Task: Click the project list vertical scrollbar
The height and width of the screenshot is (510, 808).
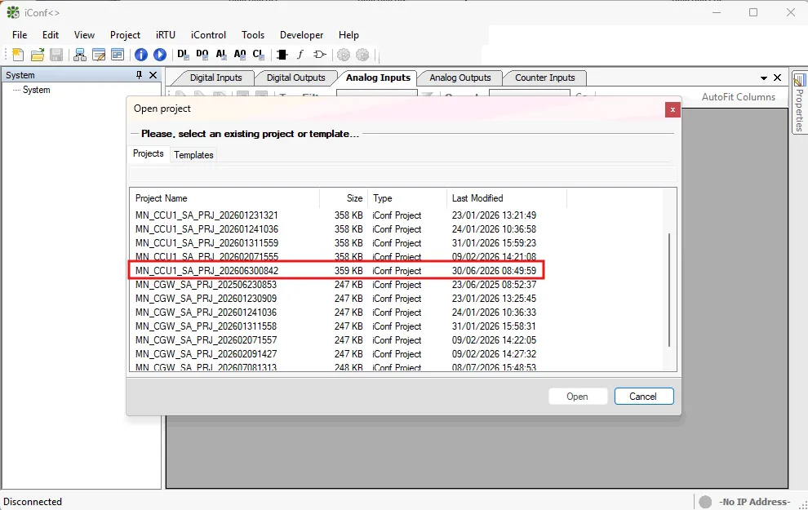Action: (x=669, y=290)
